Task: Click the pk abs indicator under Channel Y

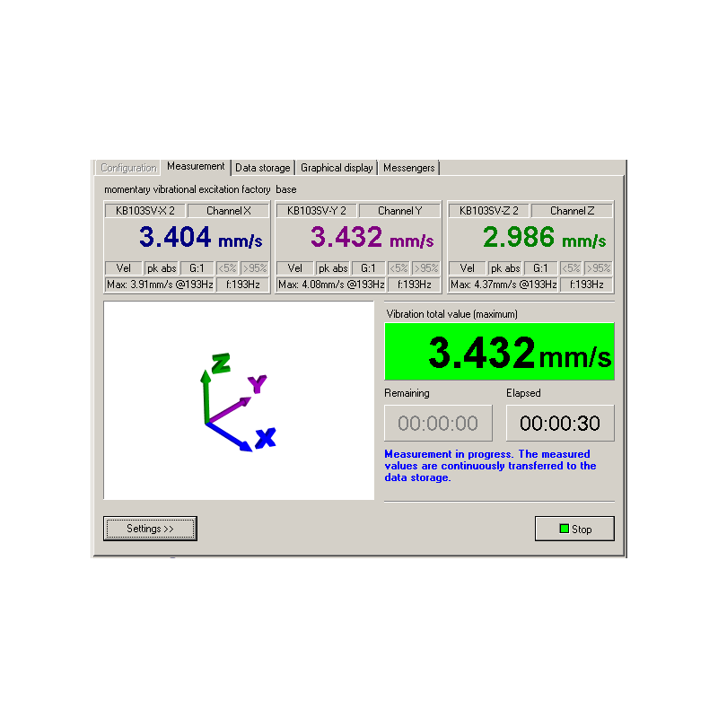Action: pos(333,268)
